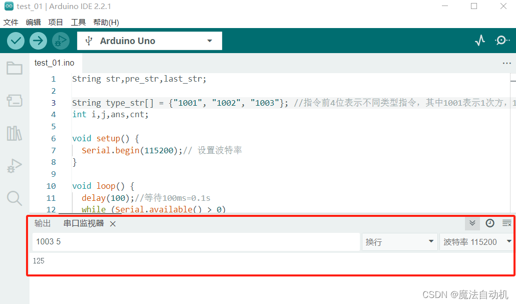
Task: Click line number 7 in gutter
Action: (x=54, y=151)
